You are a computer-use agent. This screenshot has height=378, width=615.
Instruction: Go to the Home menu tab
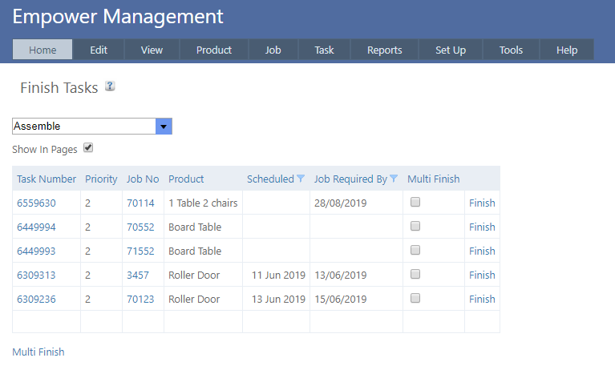tap(42, 50)
